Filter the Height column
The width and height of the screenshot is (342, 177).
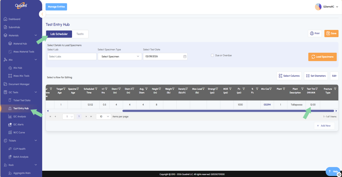point(160,89)
